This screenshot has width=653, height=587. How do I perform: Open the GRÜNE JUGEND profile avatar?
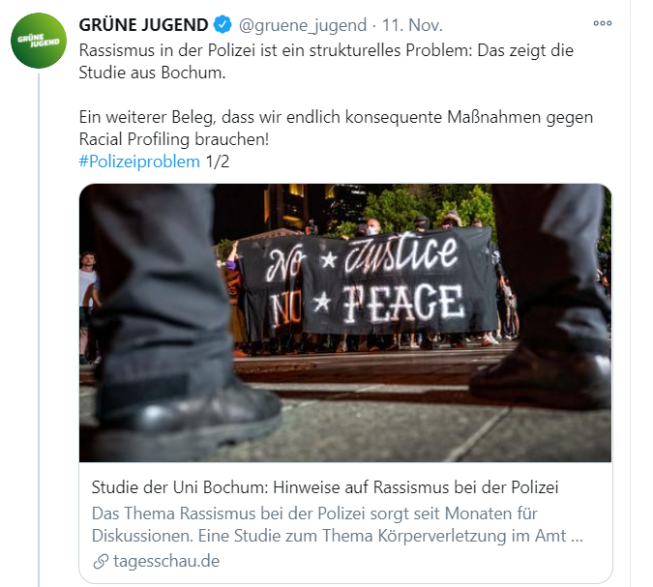tap(39, 41)
